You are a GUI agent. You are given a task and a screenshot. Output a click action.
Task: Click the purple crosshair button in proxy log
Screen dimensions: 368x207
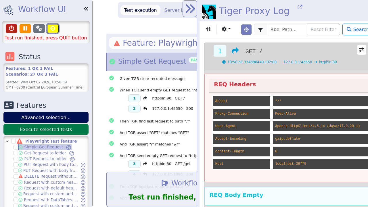(x=246, y=30)
